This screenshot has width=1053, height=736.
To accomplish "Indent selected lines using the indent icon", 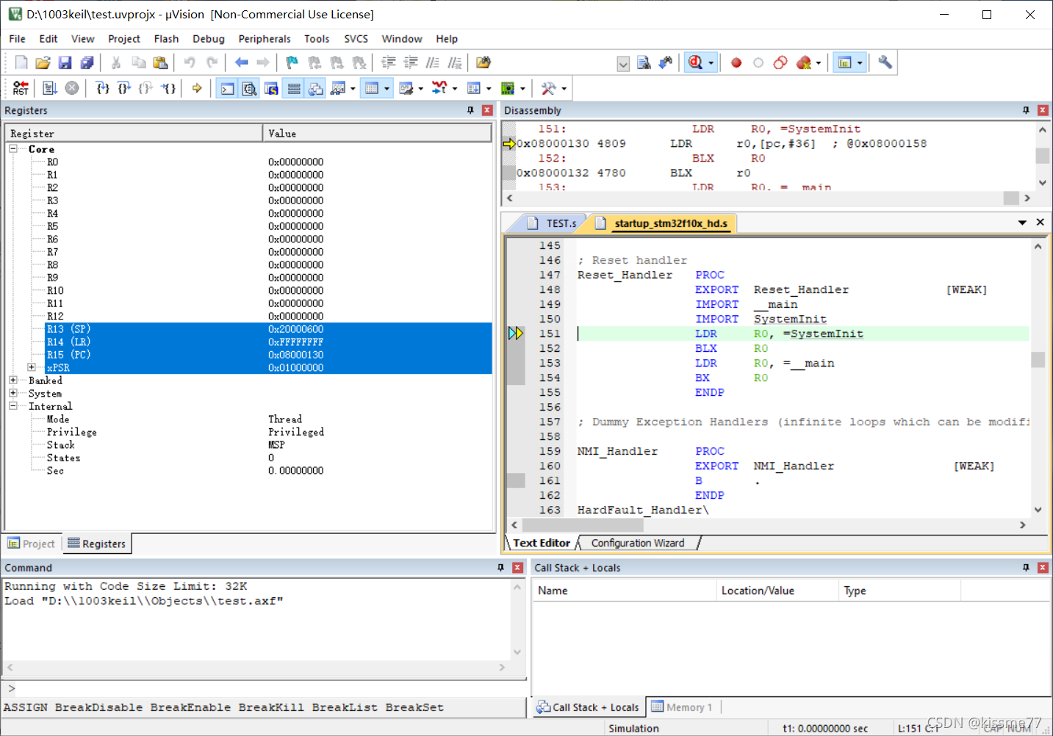I will point(389,63).
